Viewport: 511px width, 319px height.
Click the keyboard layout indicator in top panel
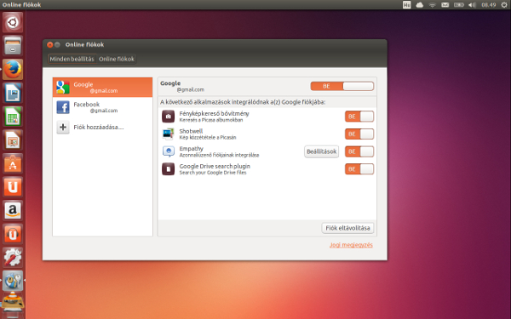[407, 5]
